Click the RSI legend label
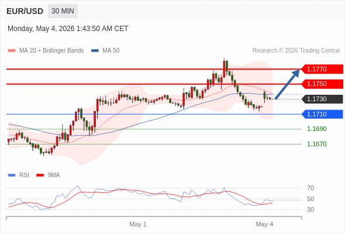345x234 pixels. (24, 175)
